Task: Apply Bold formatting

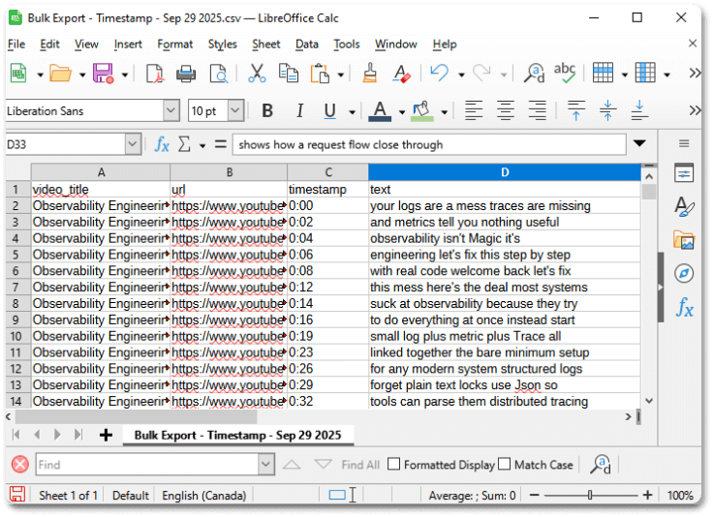Action: click(267, 111)
